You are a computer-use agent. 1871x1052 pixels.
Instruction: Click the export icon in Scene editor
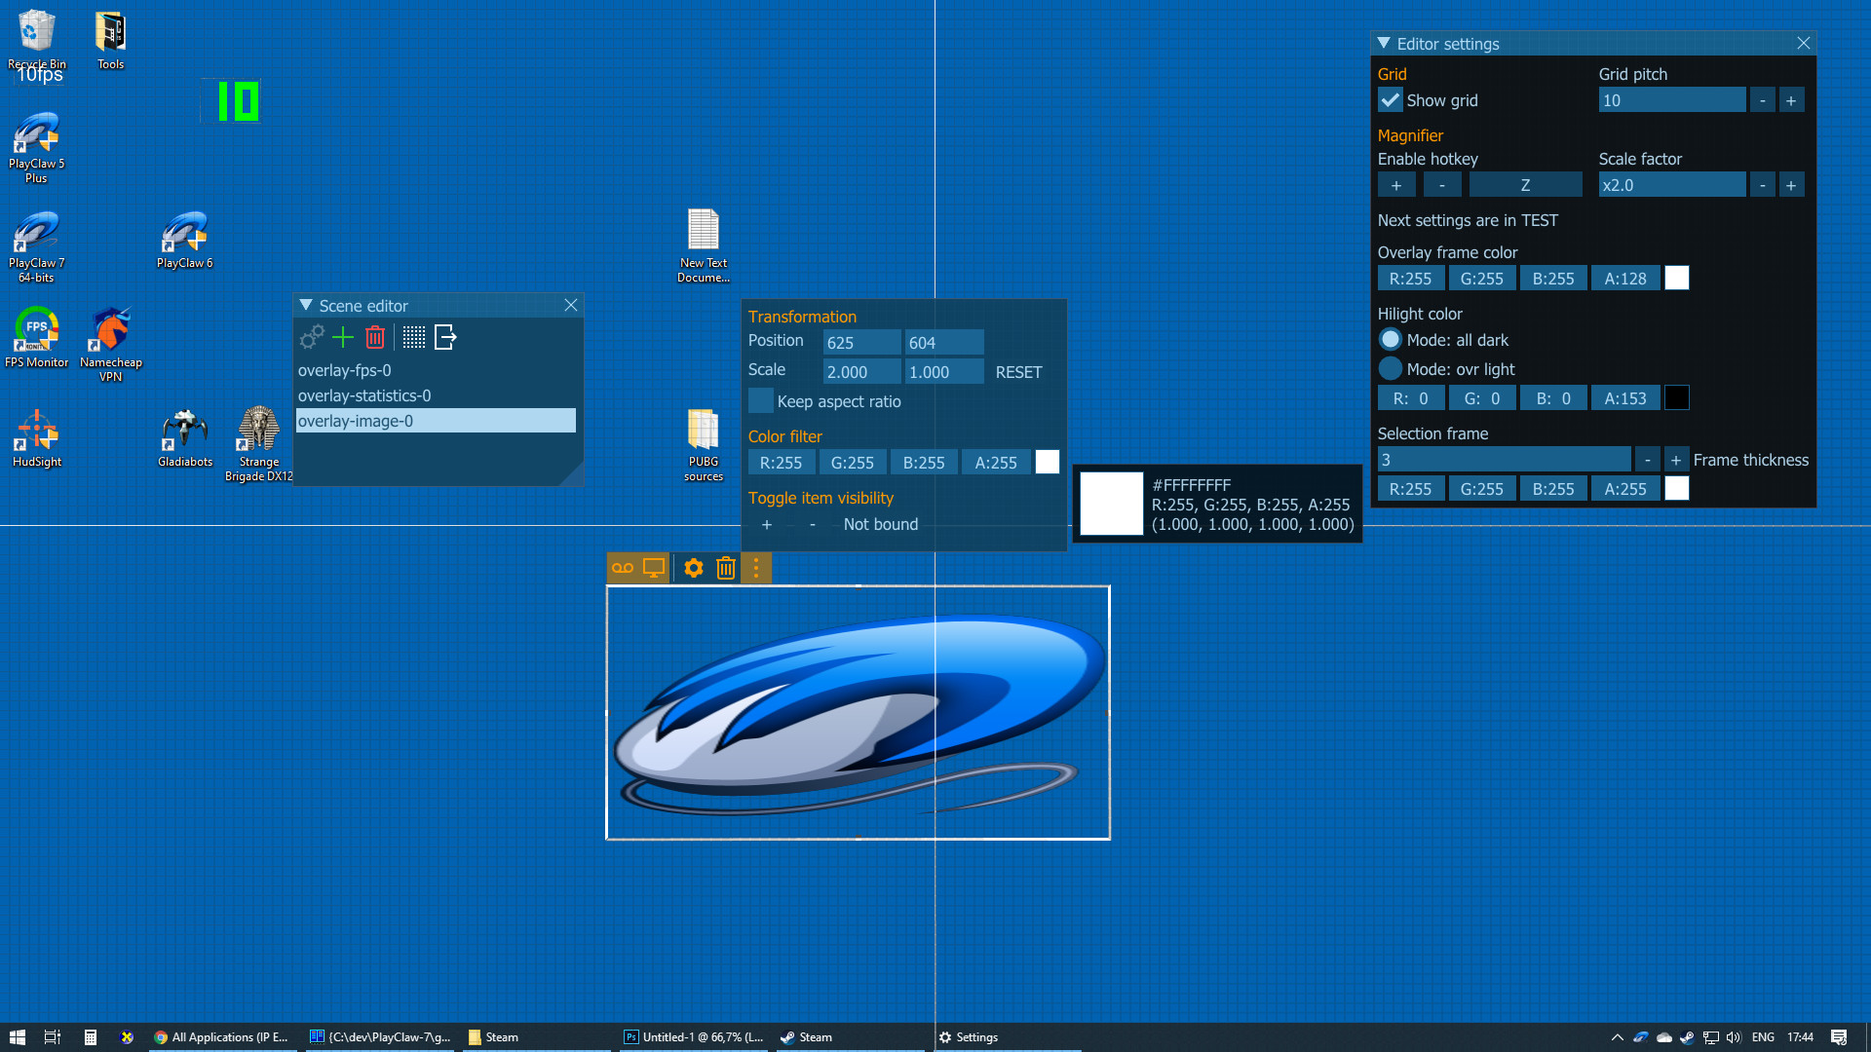pos(445,338)
